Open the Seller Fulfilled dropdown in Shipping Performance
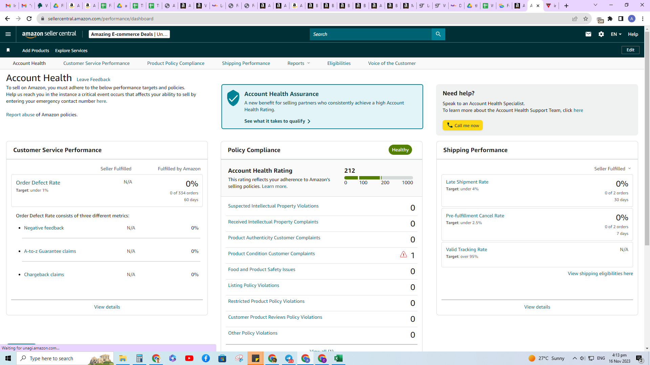 pos(612,169)
